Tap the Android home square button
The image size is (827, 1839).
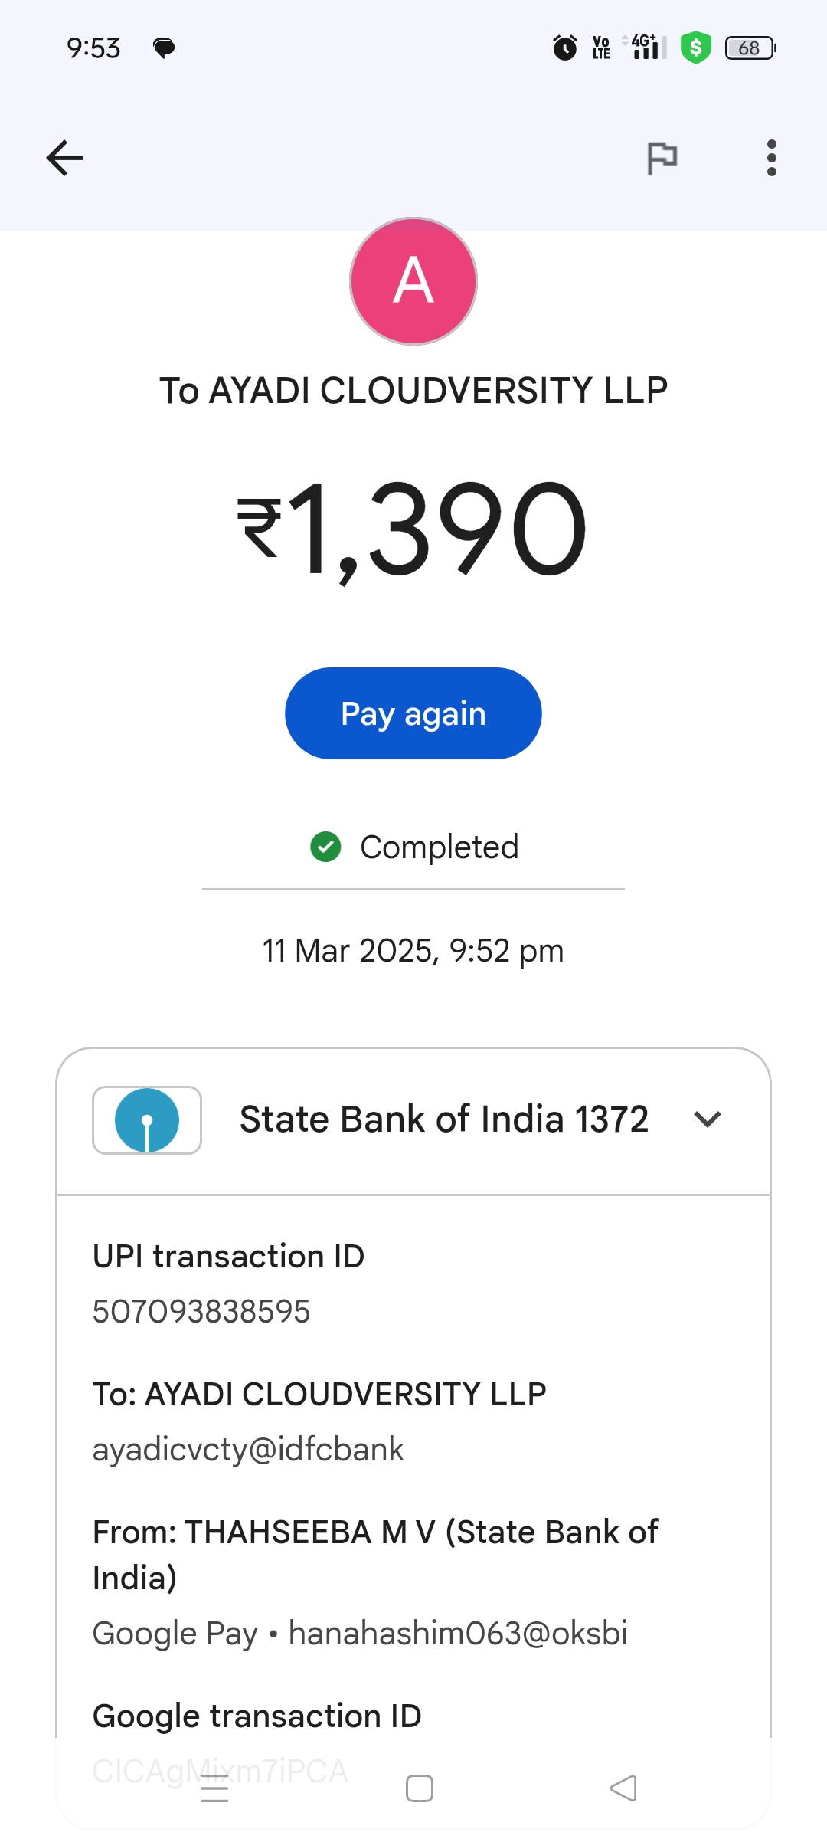(x=419, y=1788)
